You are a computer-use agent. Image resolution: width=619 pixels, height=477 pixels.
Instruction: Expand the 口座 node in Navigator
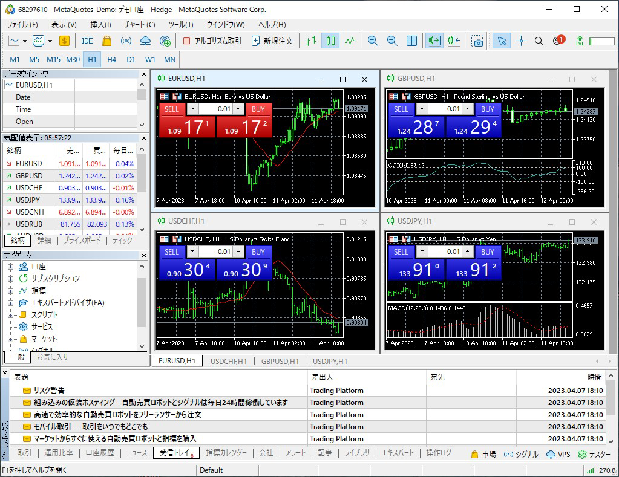(10, 267)
